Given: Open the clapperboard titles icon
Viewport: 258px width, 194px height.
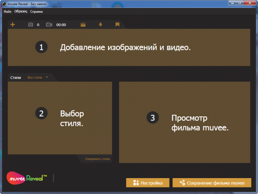Looking at the screenshot, I should 83,25.
